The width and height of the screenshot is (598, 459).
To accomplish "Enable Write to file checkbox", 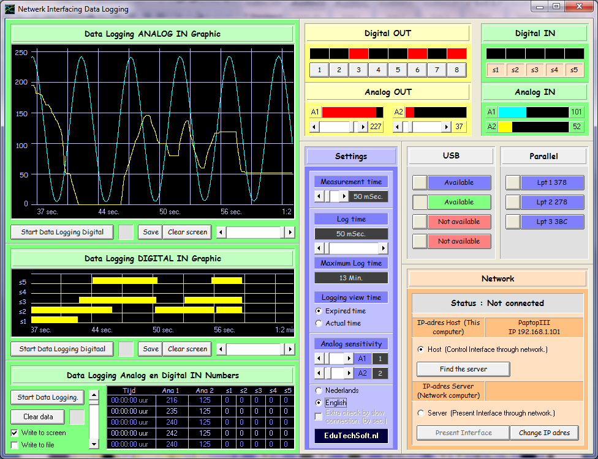I will (x=15, y=445).
